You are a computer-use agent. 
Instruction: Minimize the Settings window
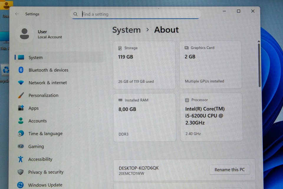pyautogui.click(x=224, y=11)
